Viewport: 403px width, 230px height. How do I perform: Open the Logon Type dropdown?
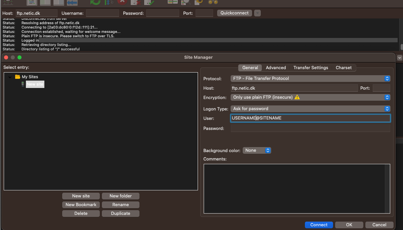pyautogui.click(x=311, y=109)
